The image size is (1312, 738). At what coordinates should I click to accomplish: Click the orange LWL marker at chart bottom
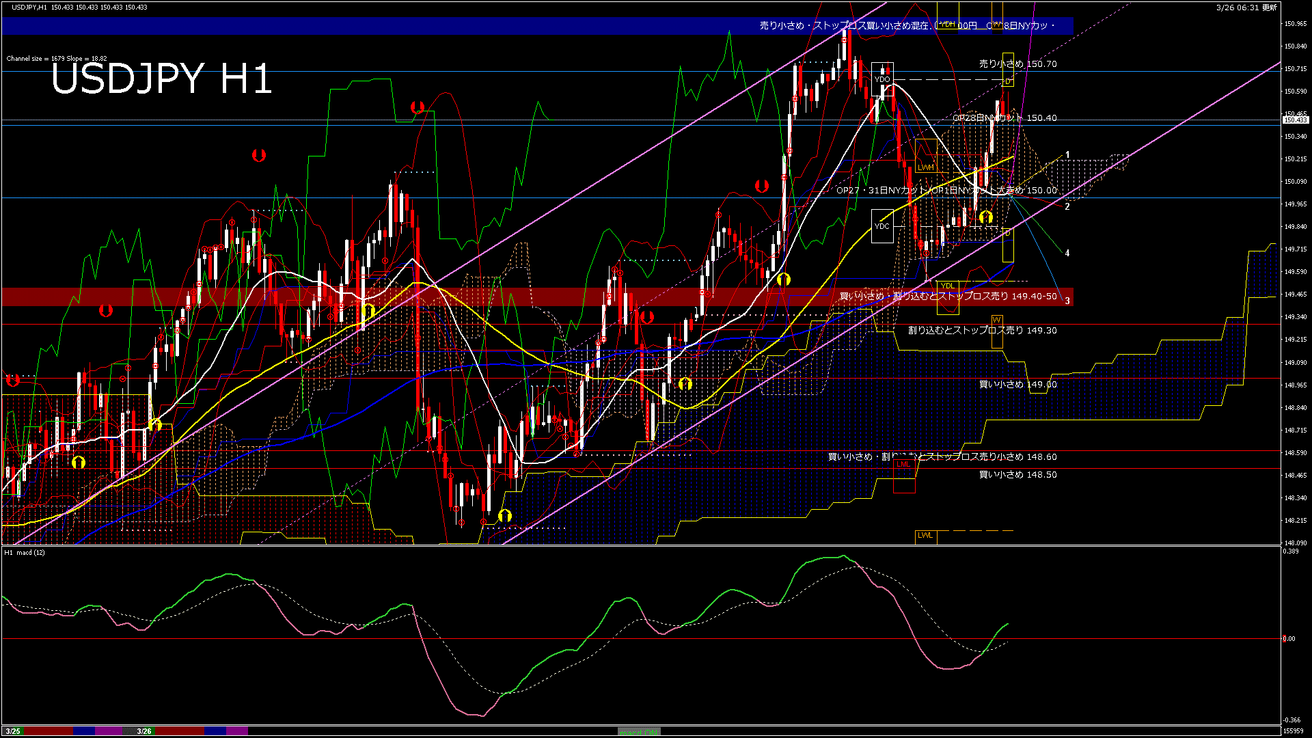pos(925,535)
